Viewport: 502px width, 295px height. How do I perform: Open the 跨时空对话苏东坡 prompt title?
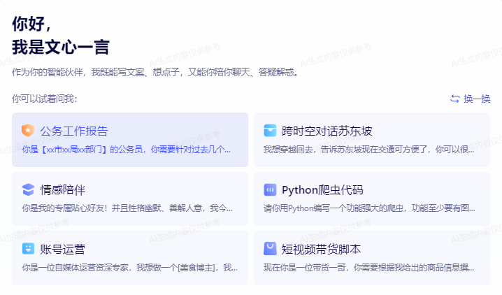(x=327, y=131)
